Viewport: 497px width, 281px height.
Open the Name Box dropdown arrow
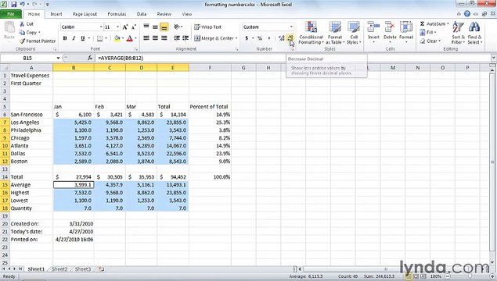[58, 59]
